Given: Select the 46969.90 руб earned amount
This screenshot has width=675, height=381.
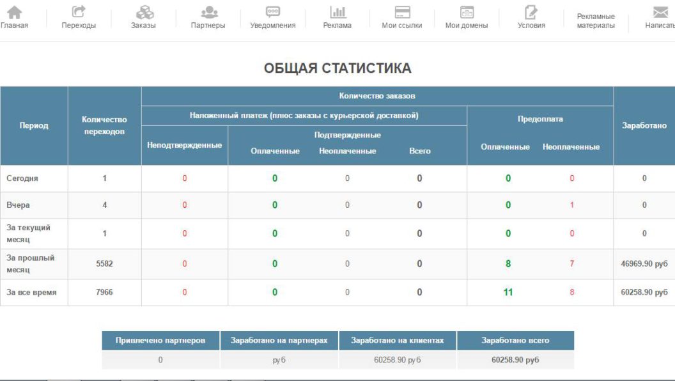Looking at the screenshot, I should [x=644, y=264].
